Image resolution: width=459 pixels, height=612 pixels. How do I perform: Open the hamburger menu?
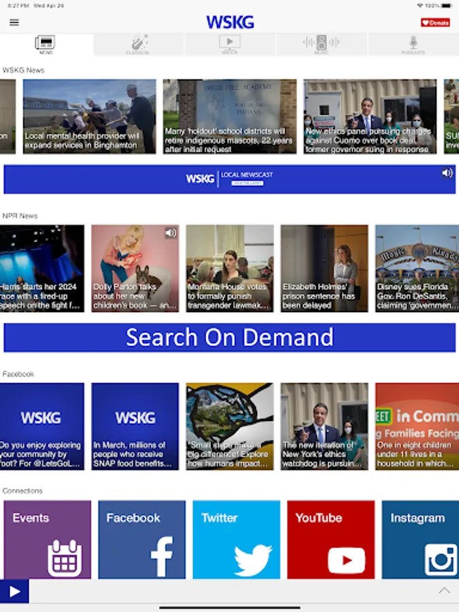[x=14, y=22]
